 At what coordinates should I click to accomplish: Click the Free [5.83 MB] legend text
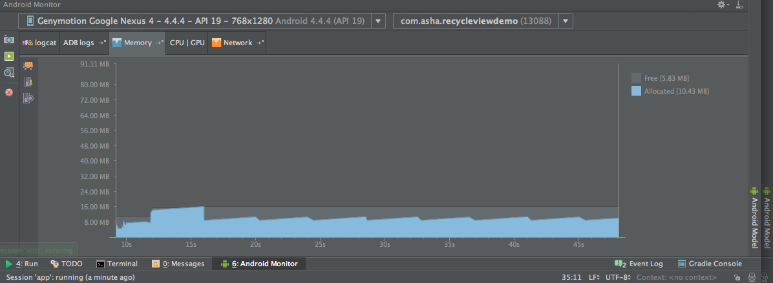[x=666, y=78]
